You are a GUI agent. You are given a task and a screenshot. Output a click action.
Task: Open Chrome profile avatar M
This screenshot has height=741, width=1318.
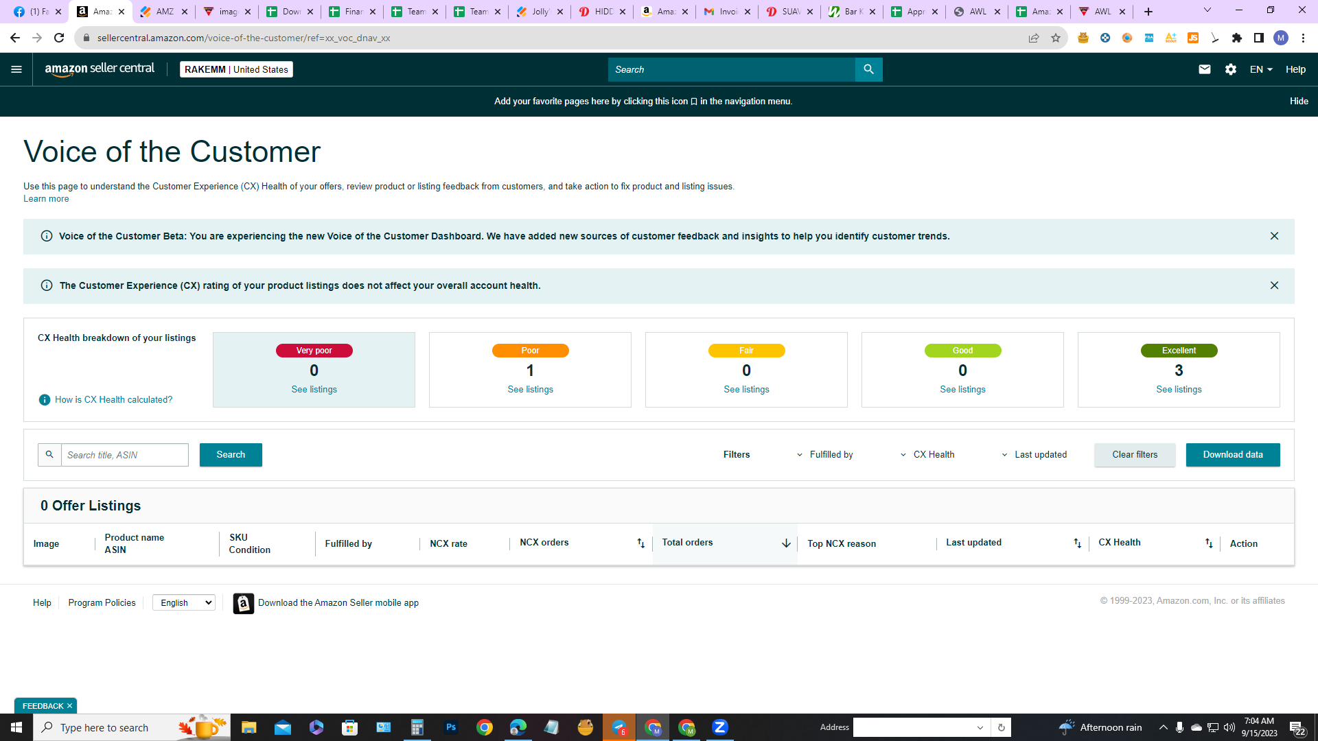(1281, 38)
